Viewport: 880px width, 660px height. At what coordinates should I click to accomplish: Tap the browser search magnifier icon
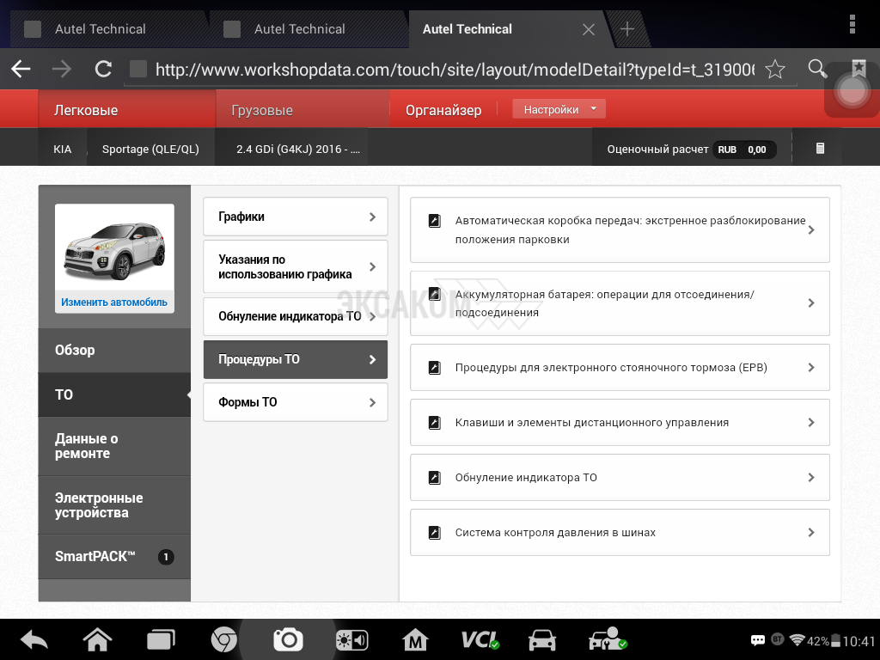tap(817, 70)
